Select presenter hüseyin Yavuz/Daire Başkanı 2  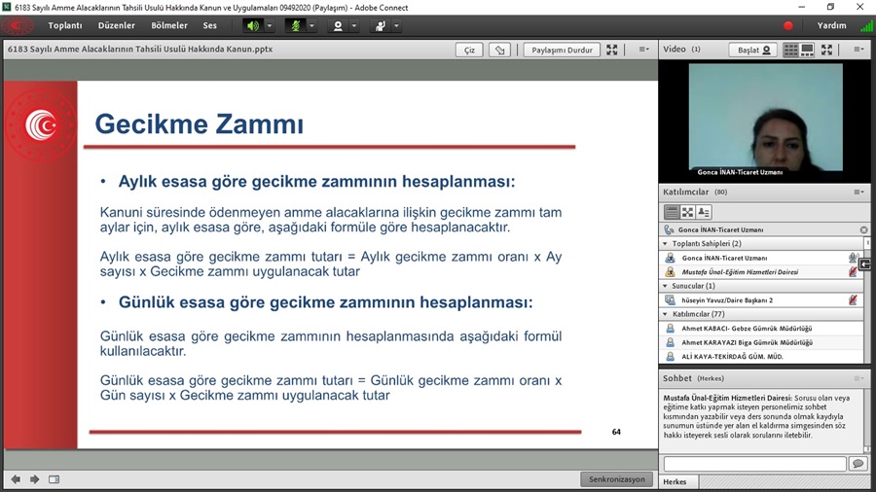point(727,300)
